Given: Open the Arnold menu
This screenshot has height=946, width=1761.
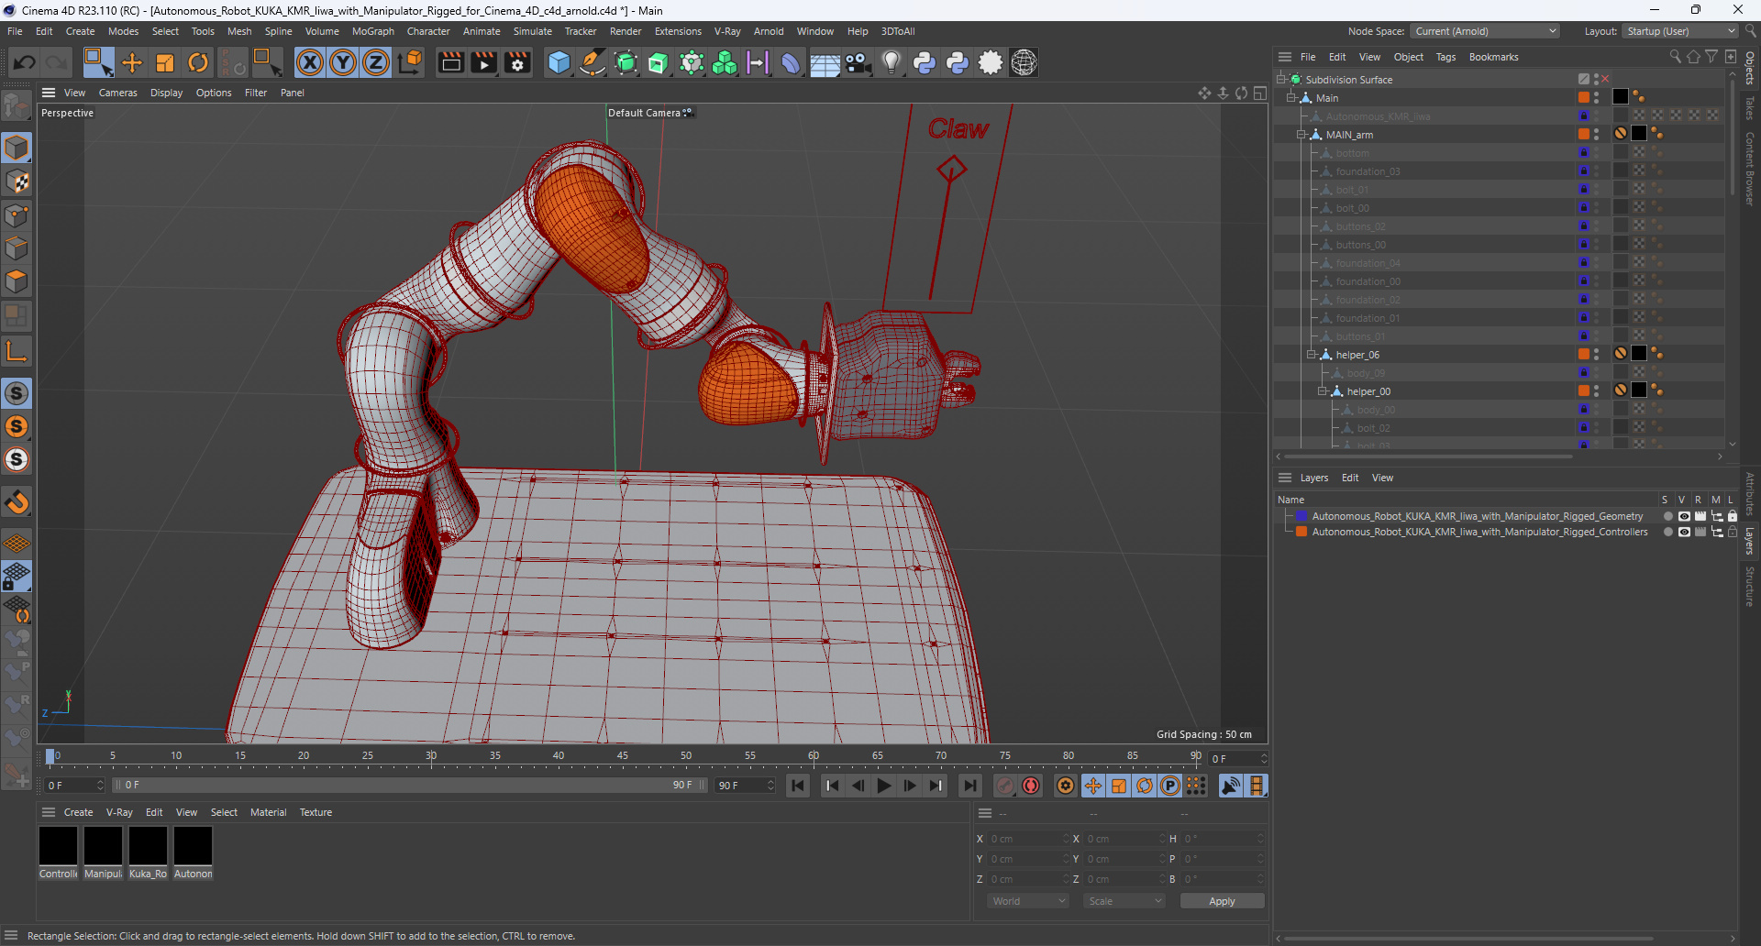Looking at the screenshot, I should [769, 31].
